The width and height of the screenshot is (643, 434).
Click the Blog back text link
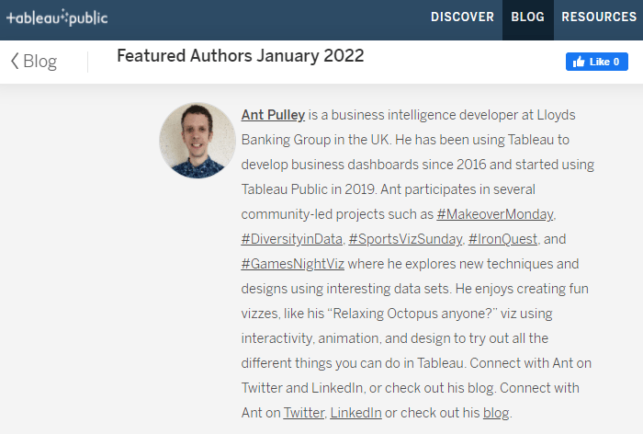[39, 62]
